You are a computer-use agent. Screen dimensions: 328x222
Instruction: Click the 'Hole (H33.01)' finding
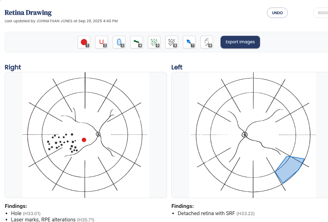[26, 214]
